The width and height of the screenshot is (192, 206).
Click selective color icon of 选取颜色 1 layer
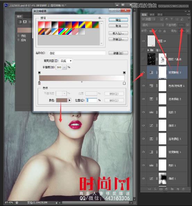click(151, 139)
